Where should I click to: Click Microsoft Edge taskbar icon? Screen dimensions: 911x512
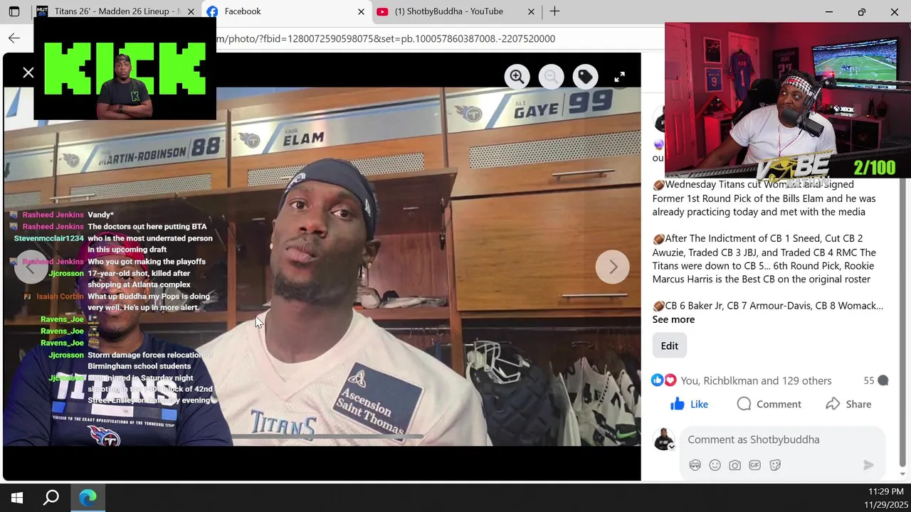(x=88, y=498)
